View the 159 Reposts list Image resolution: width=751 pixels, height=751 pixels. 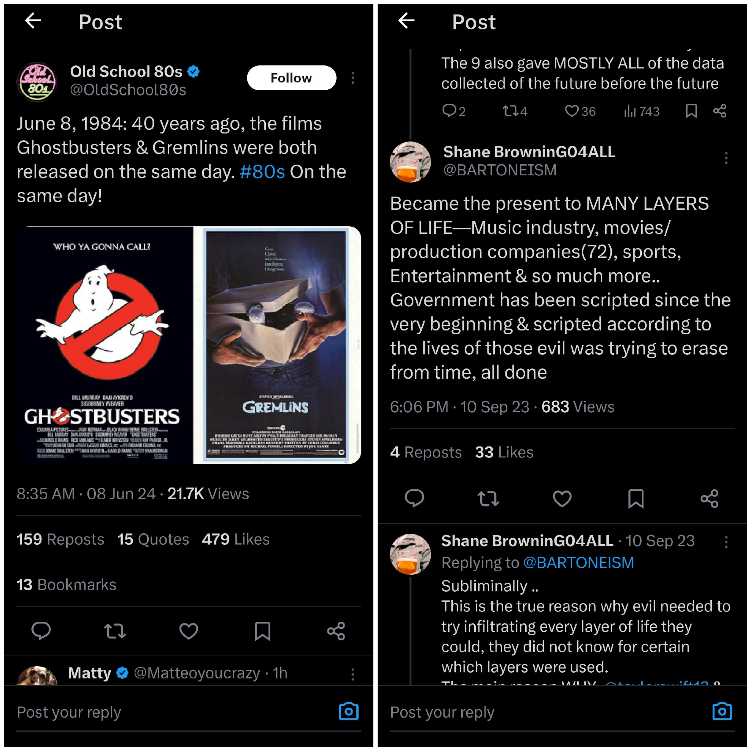tap(60, 539)
